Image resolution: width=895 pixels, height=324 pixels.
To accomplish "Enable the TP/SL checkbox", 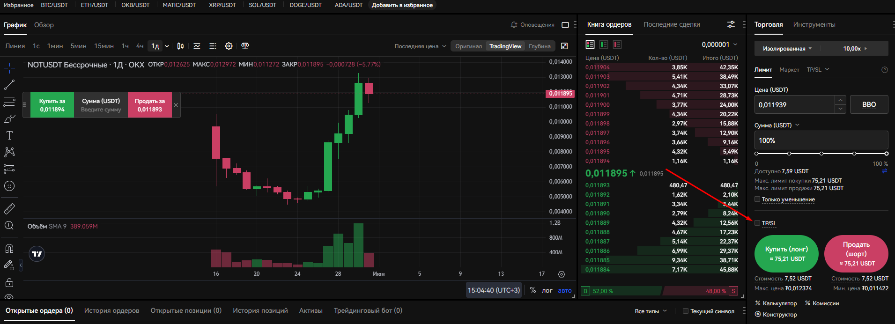I will click(x=757, y=223).
